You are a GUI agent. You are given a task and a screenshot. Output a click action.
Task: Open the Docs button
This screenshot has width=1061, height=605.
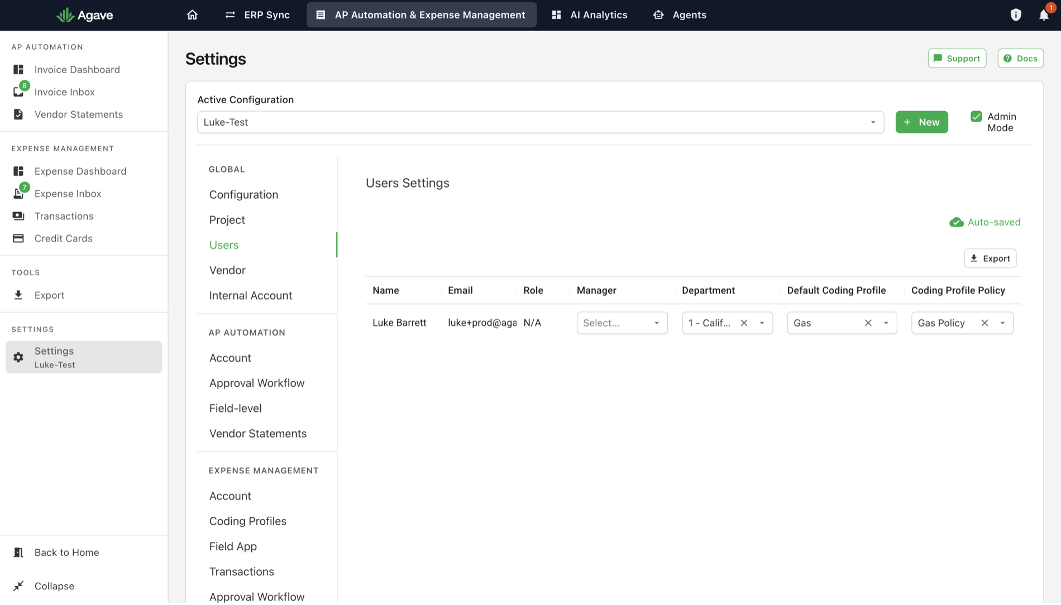point(1020,59)
